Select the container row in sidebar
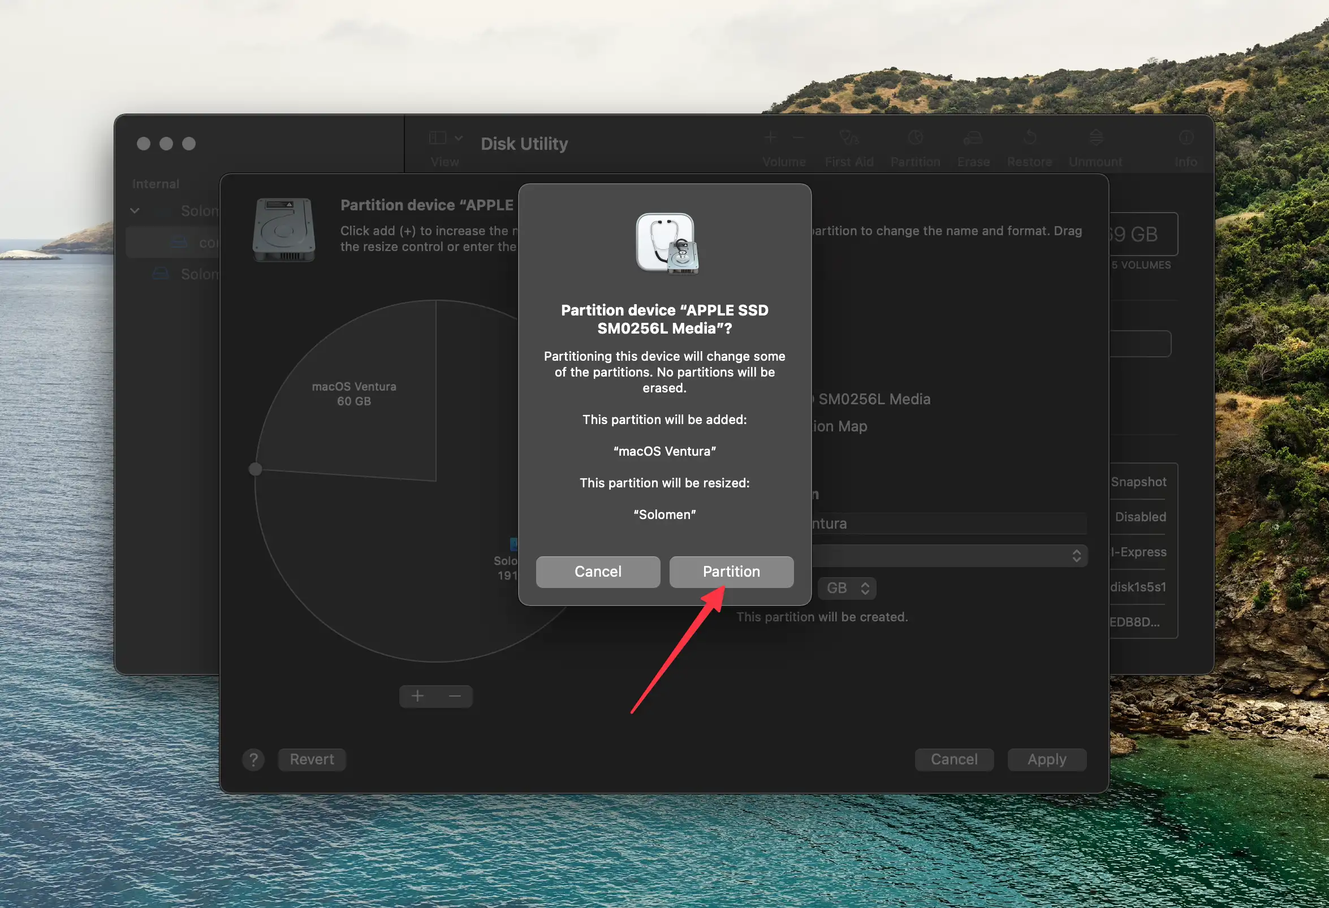Viewport: 1329px width, 908px height. pyautogui.click(x=173, y=243)
